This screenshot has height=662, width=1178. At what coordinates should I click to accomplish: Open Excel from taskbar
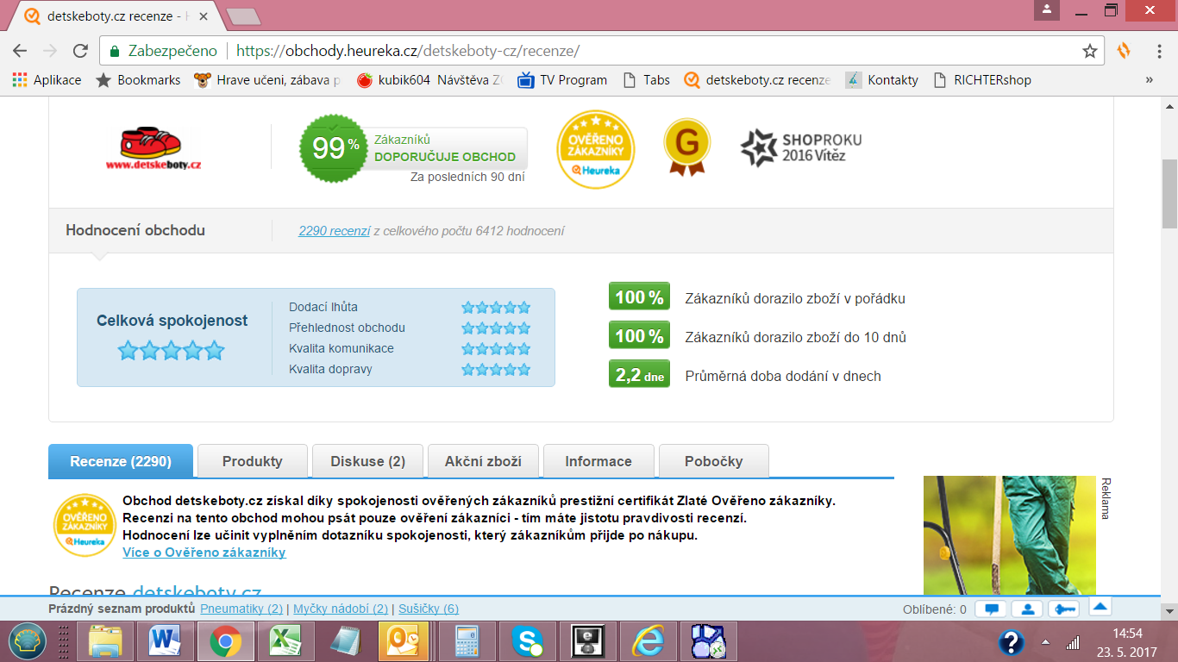click(x=285, y=641)
